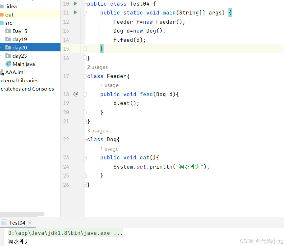Click the day23 folder icon
Screen dimensions: 284x246
point(8,56)
